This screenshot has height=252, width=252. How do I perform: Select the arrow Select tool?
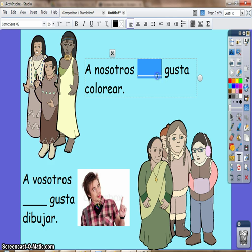point(232,117)
